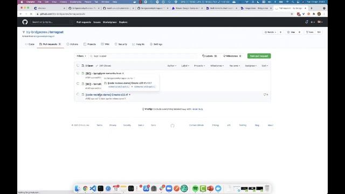Open the Label filter dropdown

tap(185, 66)
